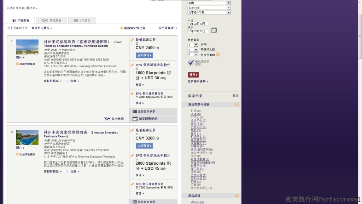Viewport: 362px width, 204px height.
Task: Filter by 海滩 (9)
Action: point(195,114)
